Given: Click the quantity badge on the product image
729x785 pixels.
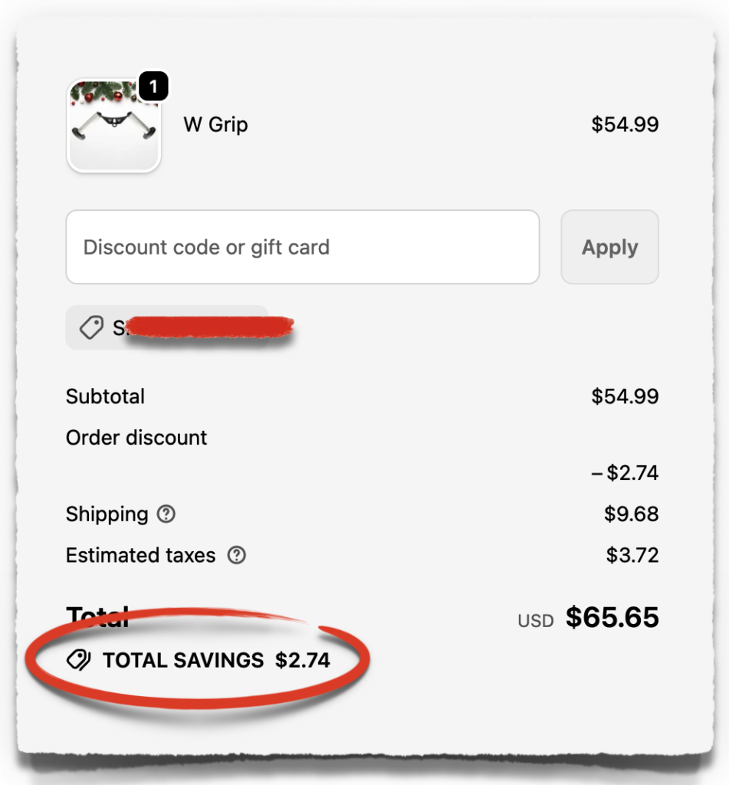Looking at the screenshot, I should 153,87.
